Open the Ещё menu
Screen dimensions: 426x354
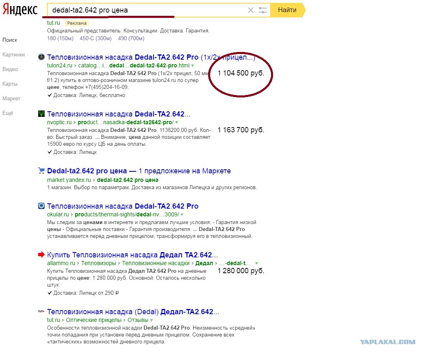[x=8, y=113]
